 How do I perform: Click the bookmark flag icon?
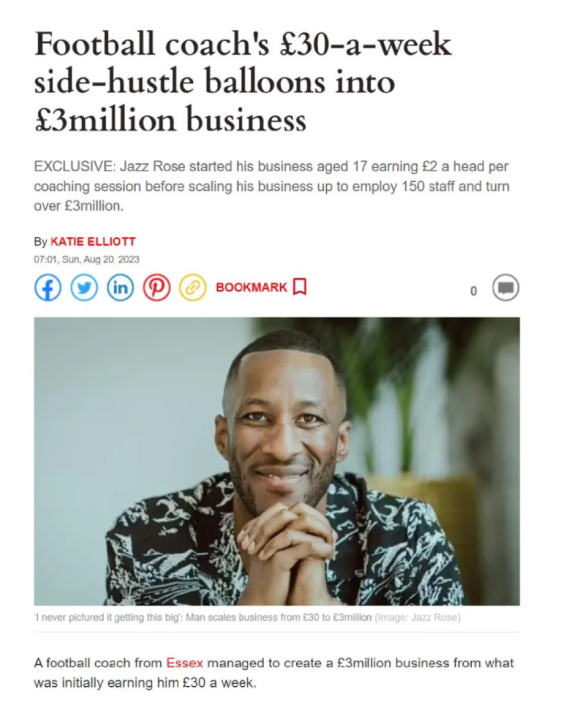tap(299, 287)
